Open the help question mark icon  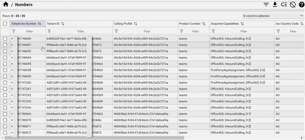pos(301,5)
